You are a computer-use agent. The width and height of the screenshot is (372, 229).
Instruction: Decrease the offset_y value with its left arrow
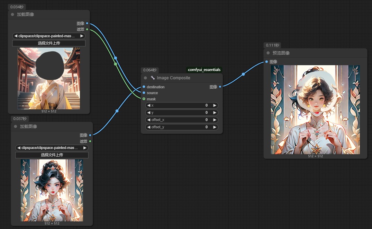[x=149, y=127]
